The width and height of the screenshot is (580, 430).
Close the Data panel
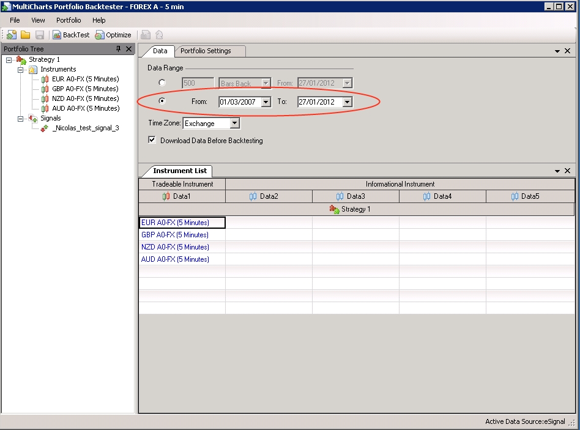pyautogui.click(x=567, y=51)
